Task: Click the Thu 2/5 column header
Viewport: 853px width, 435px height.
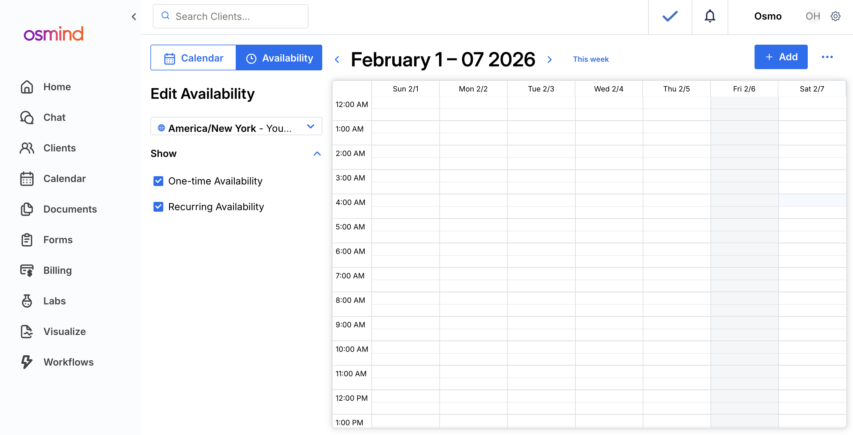Action: [x=676, y=89]
